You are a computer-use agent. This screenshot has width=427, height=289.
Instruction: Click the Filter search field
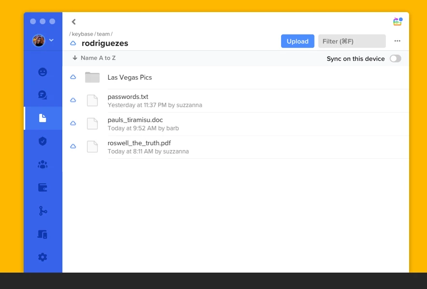pos(352,41)
